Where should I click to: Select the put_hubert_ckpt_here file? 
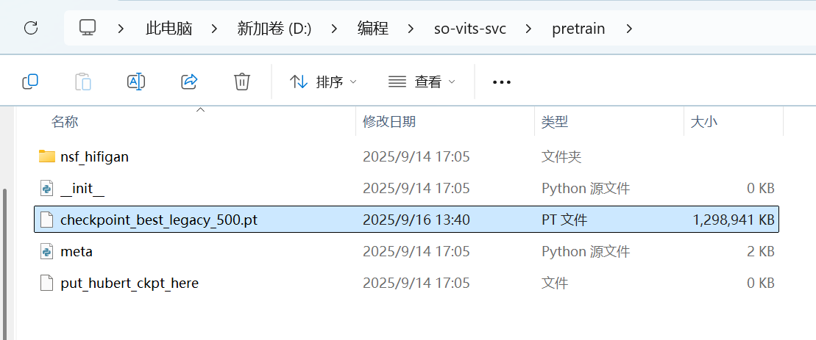pyautogui.click(x=129, y=283)
